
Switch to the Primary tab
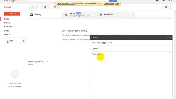click(45, 15)
